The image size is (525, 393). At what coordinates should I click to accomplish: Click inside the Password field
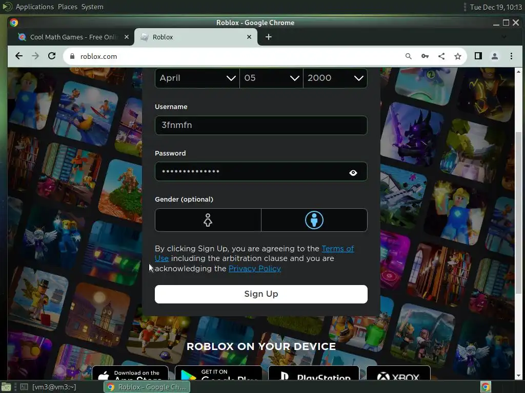[x=261, y=172]
